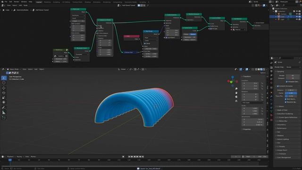Open the XYZ Euler rotation mode dropdown

(253, 103)
